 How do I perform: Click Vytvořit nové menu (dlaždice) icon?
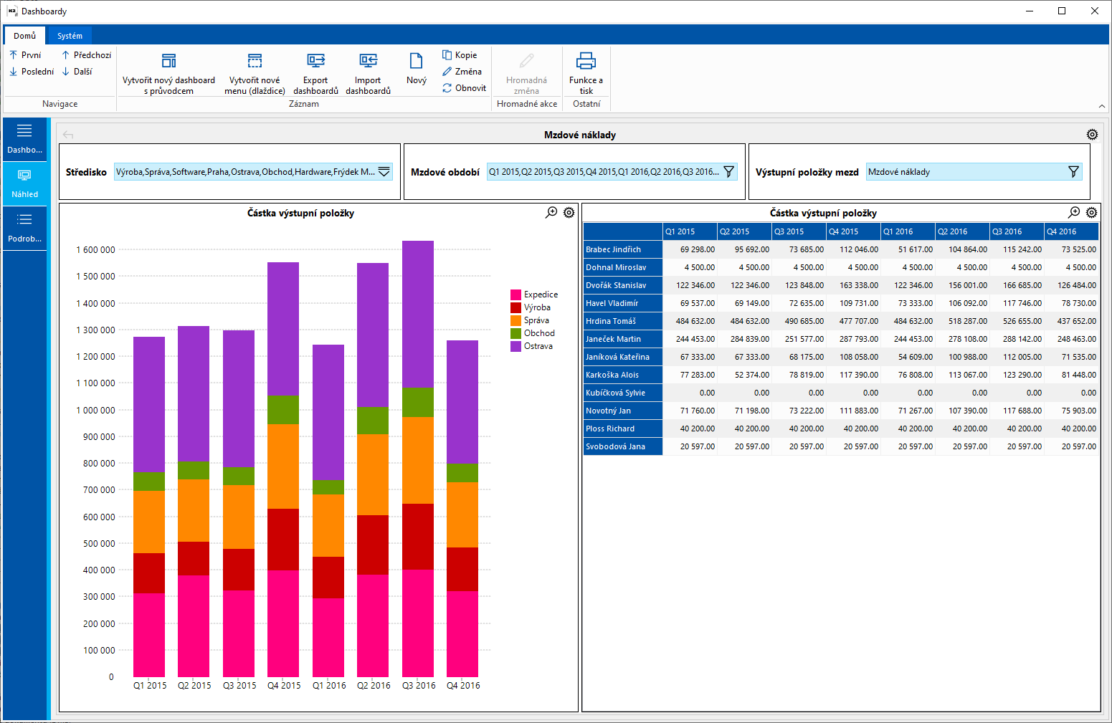click(255, 61)
